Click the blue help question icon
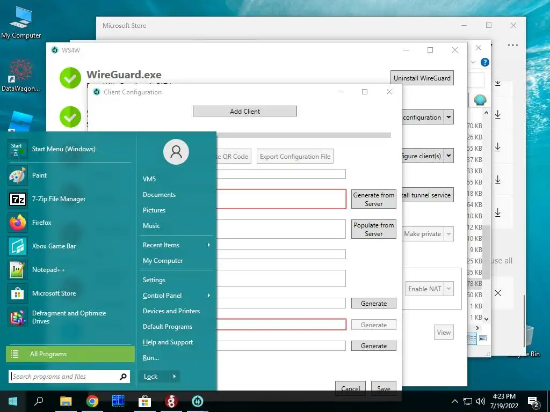550x412 pixels. click(x=485, y=62)
